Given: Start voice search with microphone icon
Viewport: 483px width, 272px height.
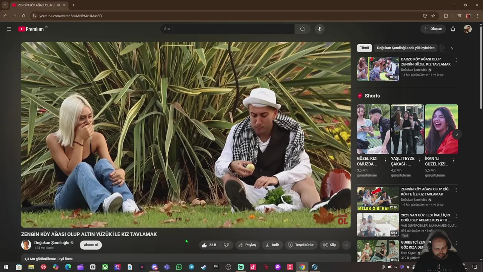Looking at the screenshot, I should point(320,29).
